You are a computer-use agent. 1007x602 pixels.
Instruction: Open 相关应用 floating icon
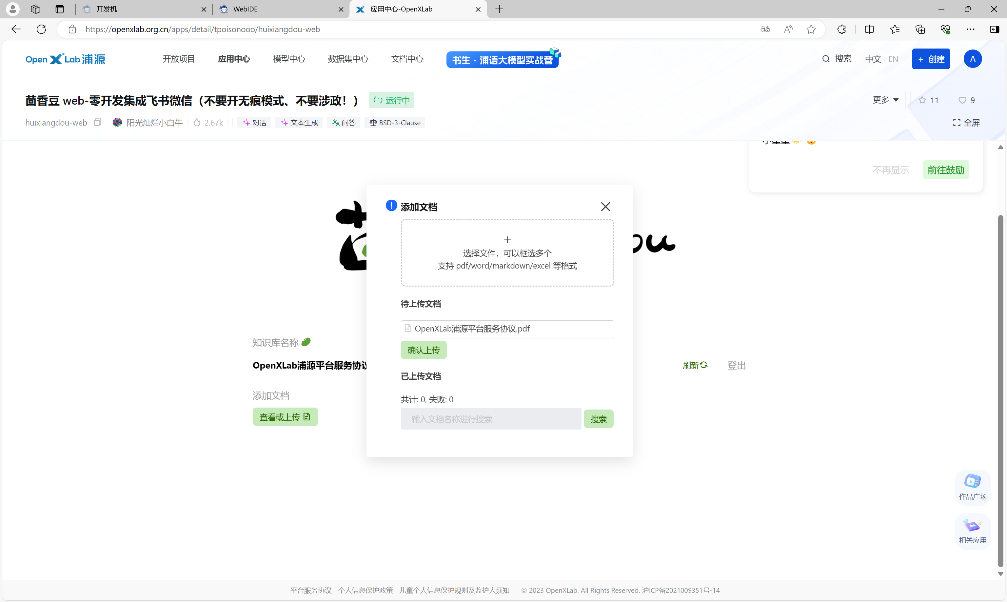(x=973, y=531)
